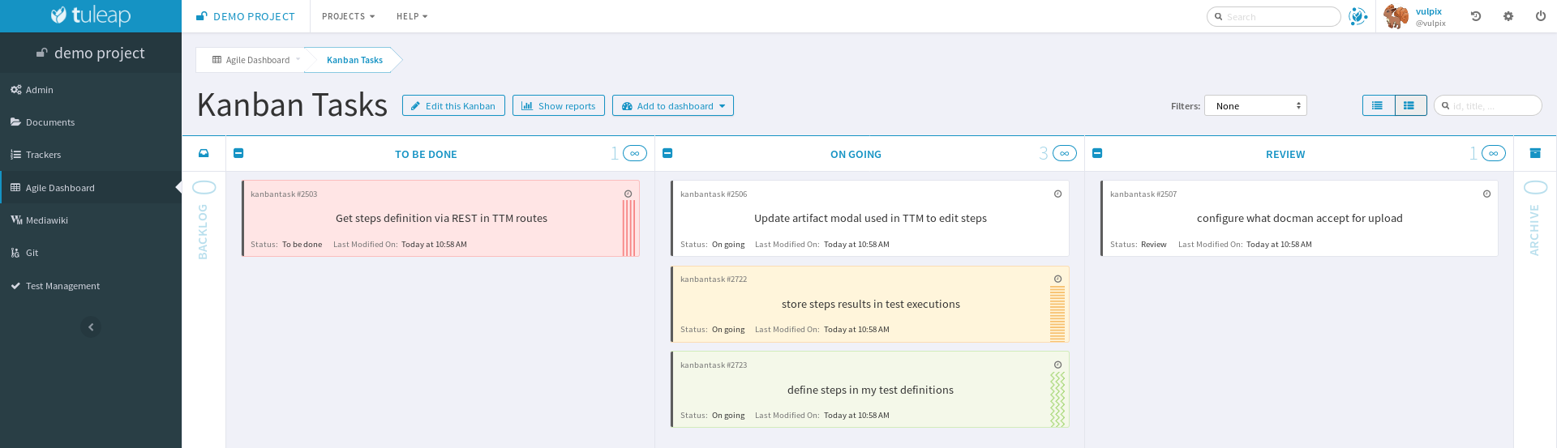Click the archive box icon
Viewport: 1557px width, 448px height.
(1535, 153)
